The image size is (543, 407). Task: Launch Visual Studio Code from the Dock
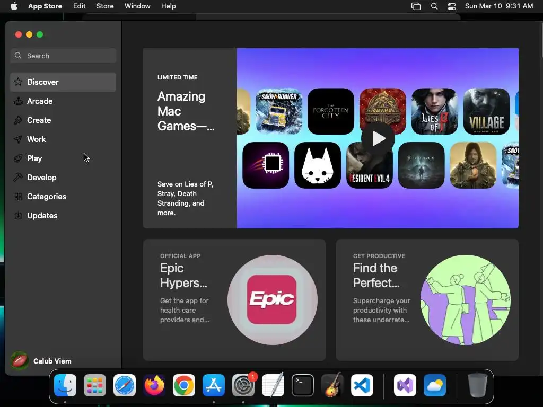pos(362,385)
